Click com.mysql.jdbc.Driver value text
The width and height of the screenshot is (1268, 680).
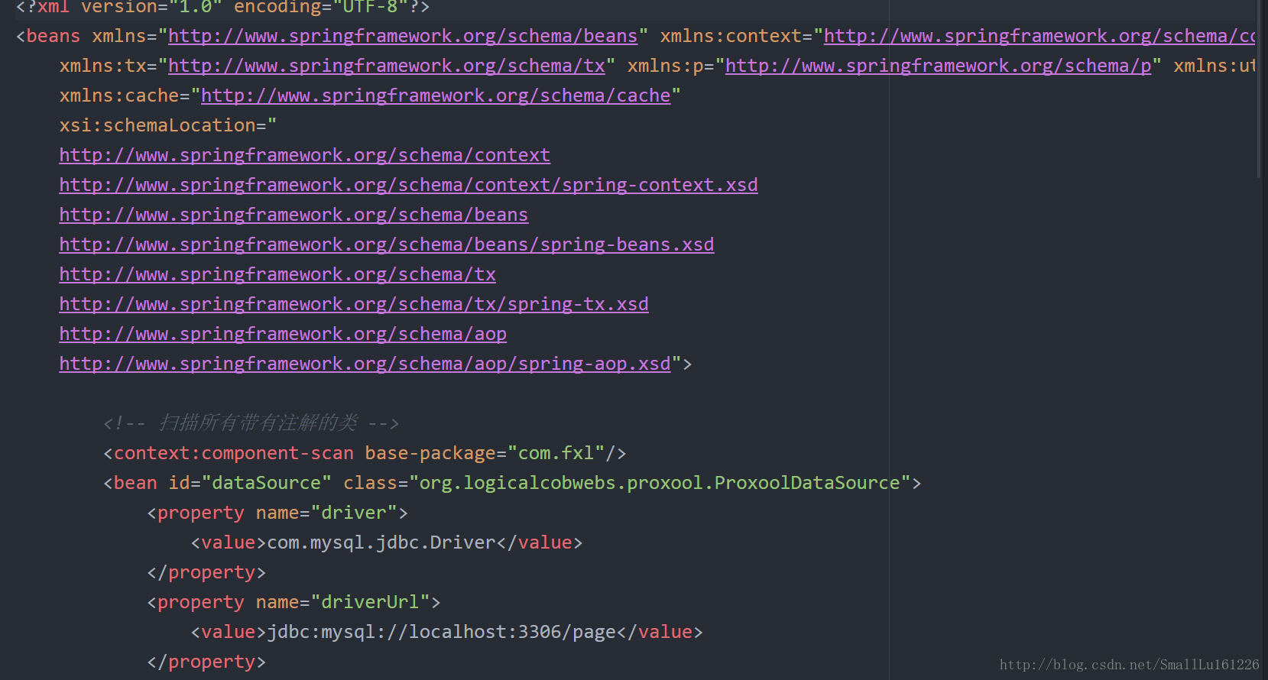point(381,542)
